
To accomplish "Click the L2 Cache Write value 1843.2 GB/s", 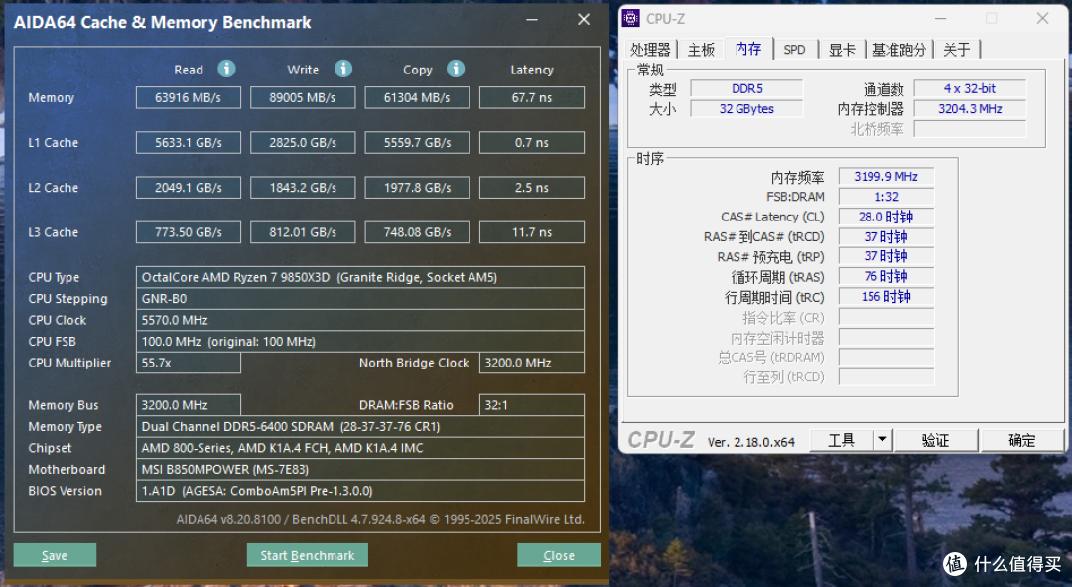I will pos(303,188).
